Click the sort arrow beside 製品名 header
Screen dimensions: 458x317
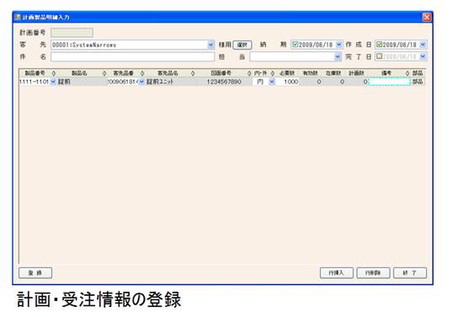point(104,73)
